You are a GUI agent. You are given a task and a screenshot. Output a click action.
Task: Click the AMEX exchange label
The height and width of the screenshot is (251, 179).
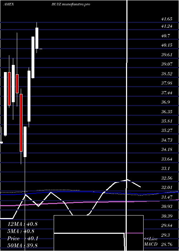coord(9,4)
